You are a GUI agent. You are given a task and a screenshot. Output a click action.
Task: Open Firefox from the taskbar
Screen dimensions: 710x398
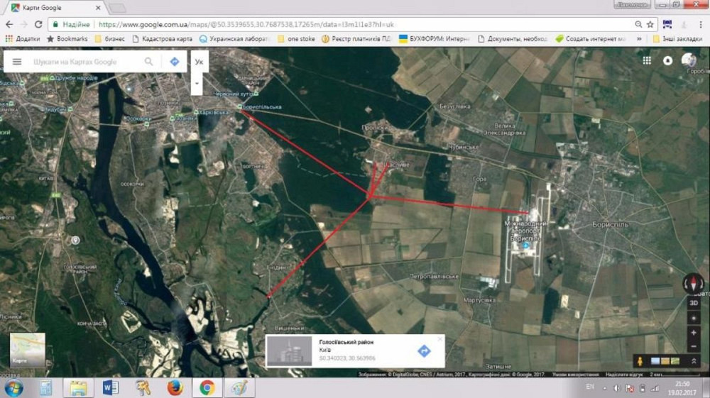175,387
